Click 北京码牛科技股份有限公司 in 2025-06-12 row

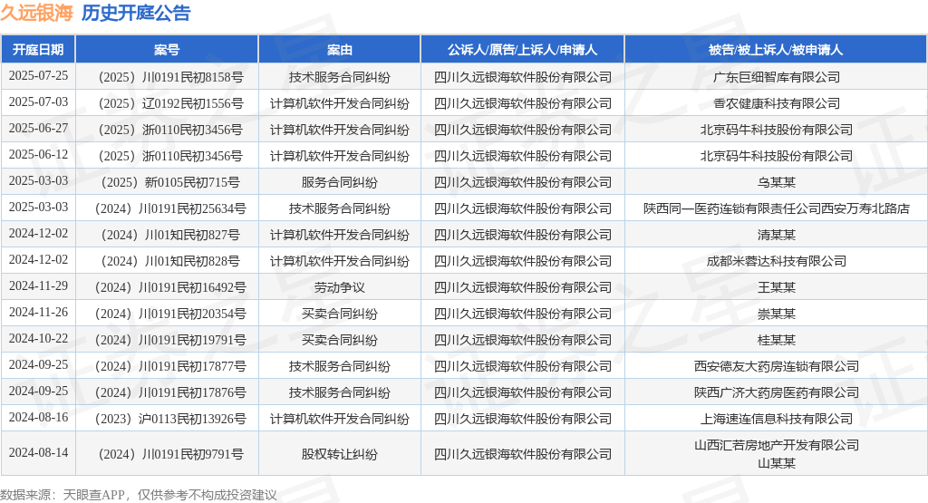point(776,156)
